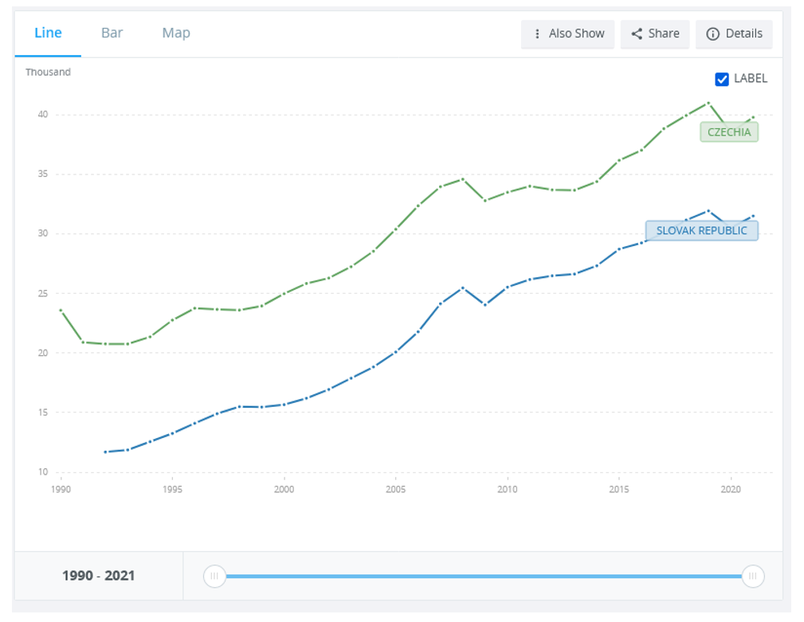Click the SLOVAK REPUBLIC series label
Viewport: 804px width, 622px height.
pos(701,231)
